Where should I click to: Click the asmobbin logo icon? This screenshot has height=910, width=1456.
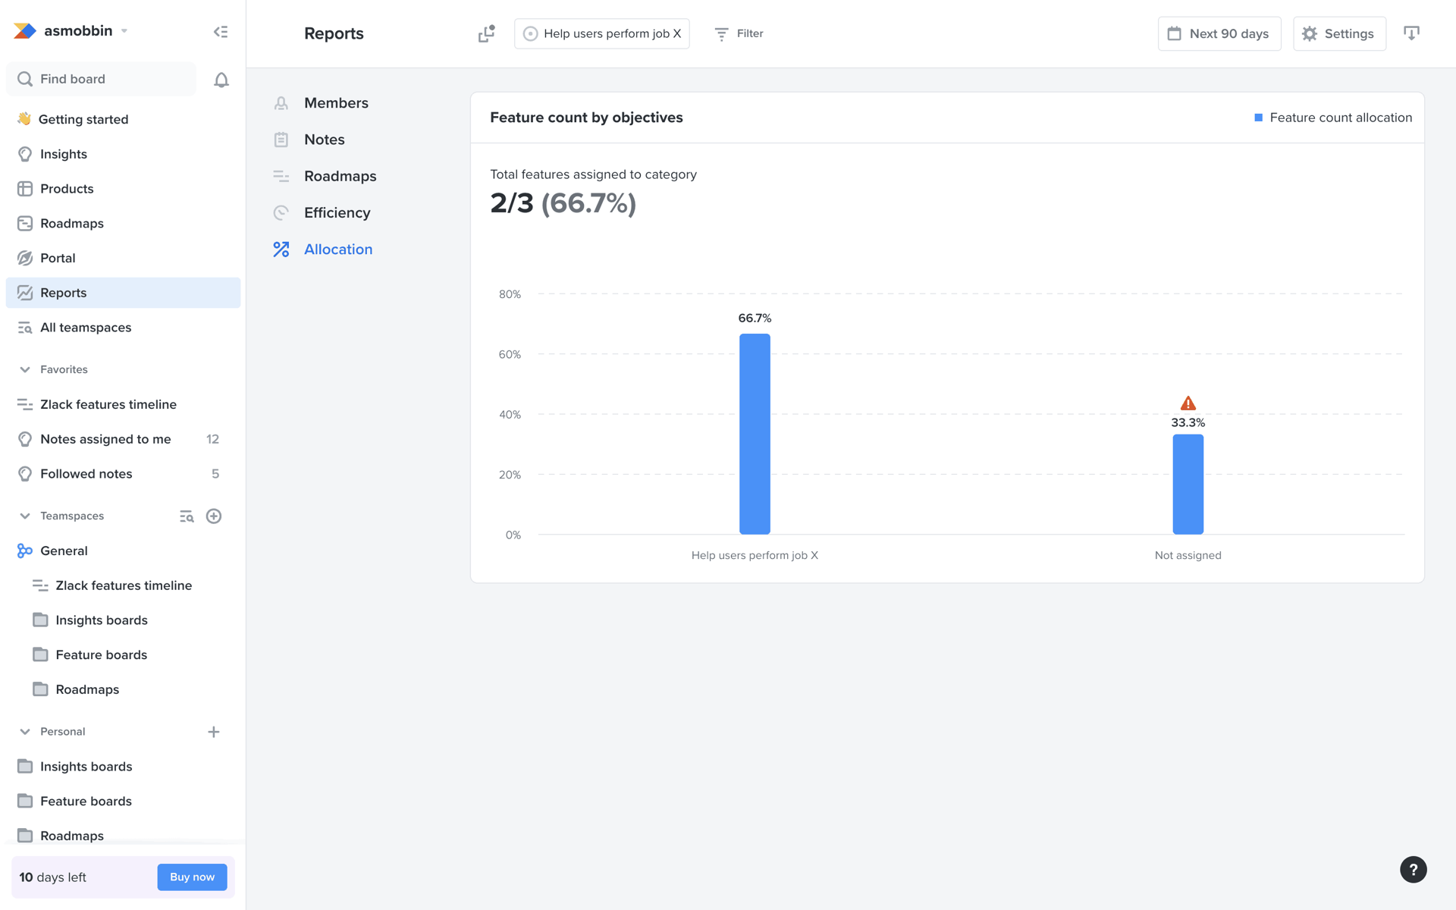(25, 30)
